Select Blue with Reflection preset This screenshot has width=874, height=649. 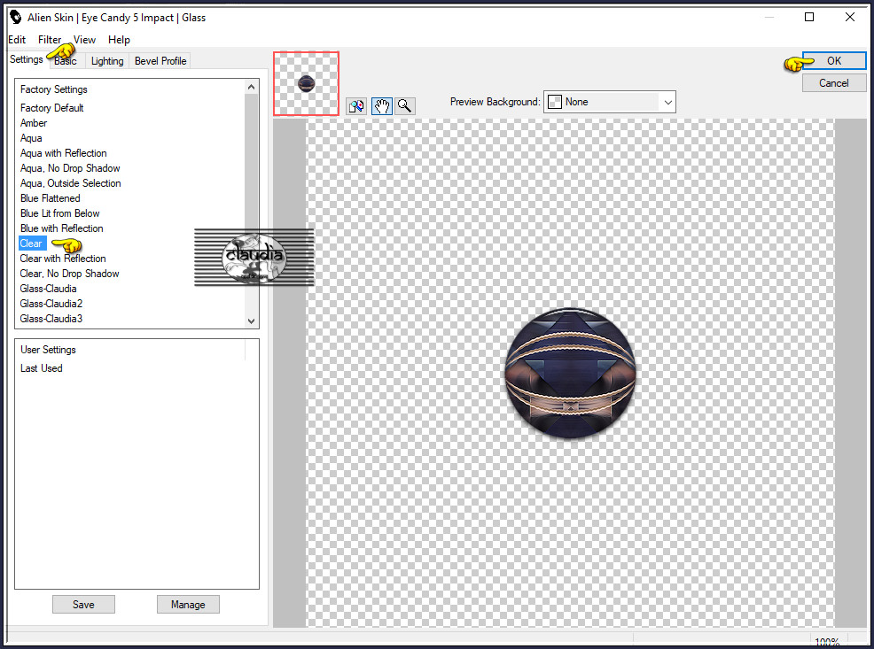(x=62, y=228)
